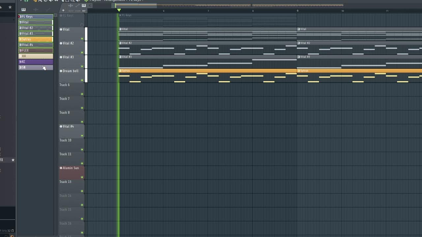Select the HH pattern in picker
Viewport: 422px width, 237px height.
pyautogui.click(x=36, y=56)
